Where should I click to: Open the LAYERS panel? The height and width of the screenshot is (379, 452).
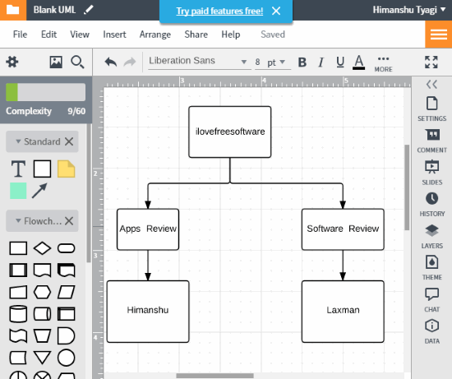(x=431, y=237)
